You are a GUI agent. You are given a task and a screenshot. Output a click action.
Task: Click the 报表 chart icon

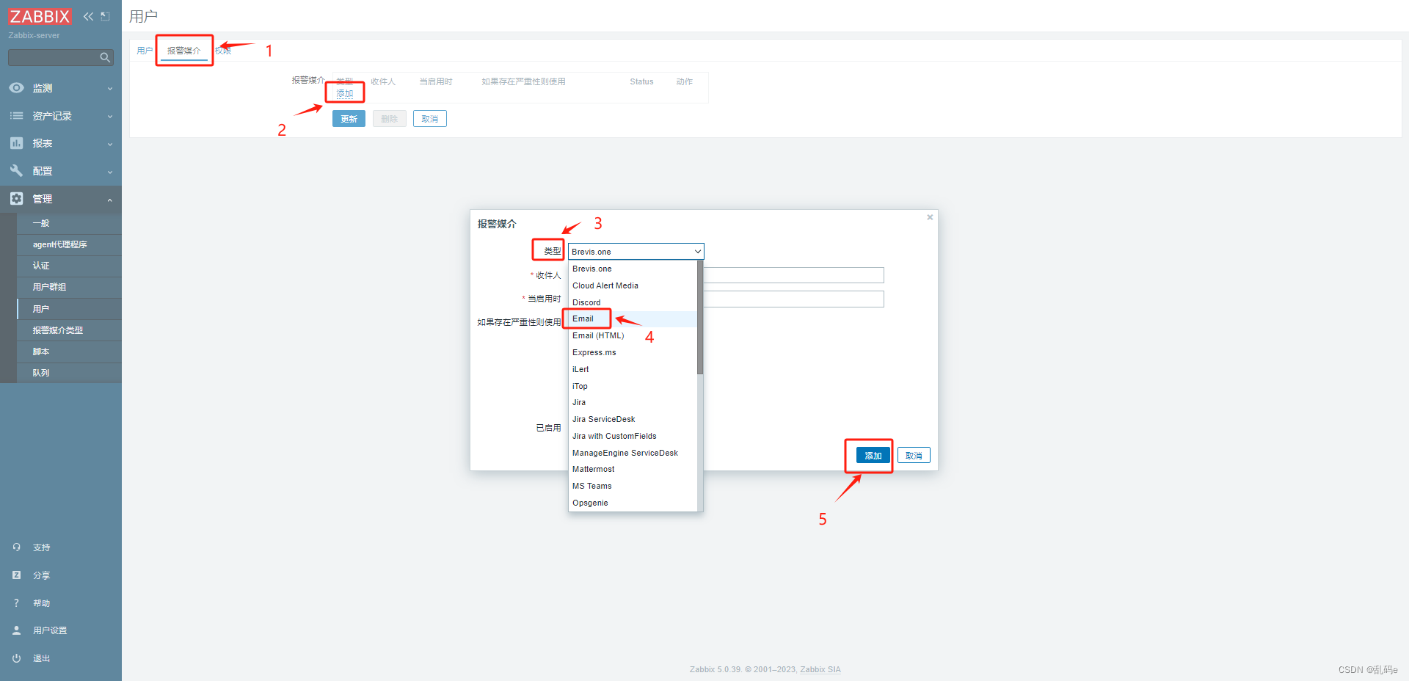pyautogui.click(x=16, y=143)
